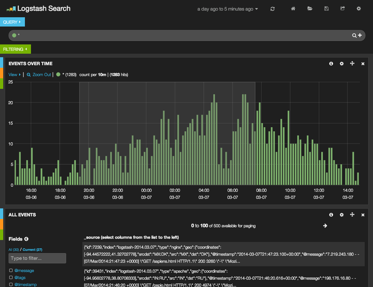The height and width of the screenshot is (287, 373).
Task: Check the @message field checkbox
Action: click(x=11, y=270)
